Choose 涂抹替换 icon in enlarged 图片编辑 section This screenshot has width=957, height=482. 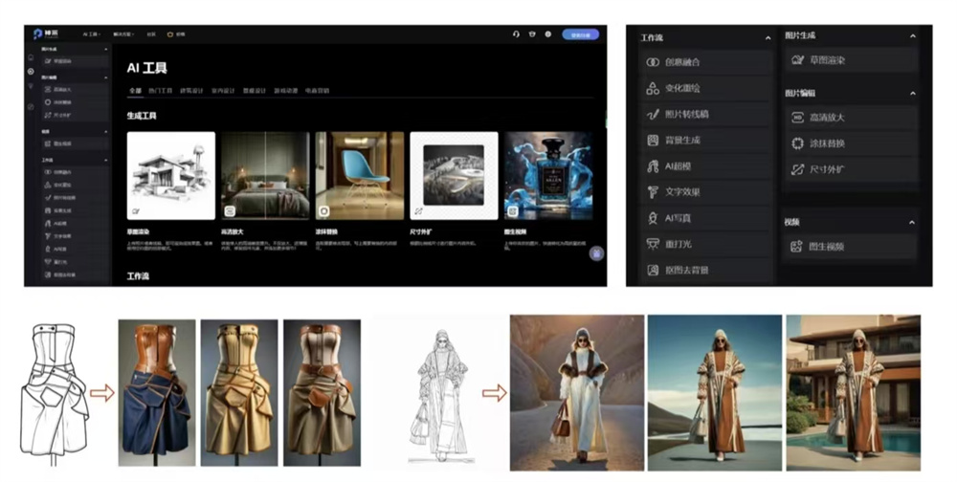coord(798,144)
